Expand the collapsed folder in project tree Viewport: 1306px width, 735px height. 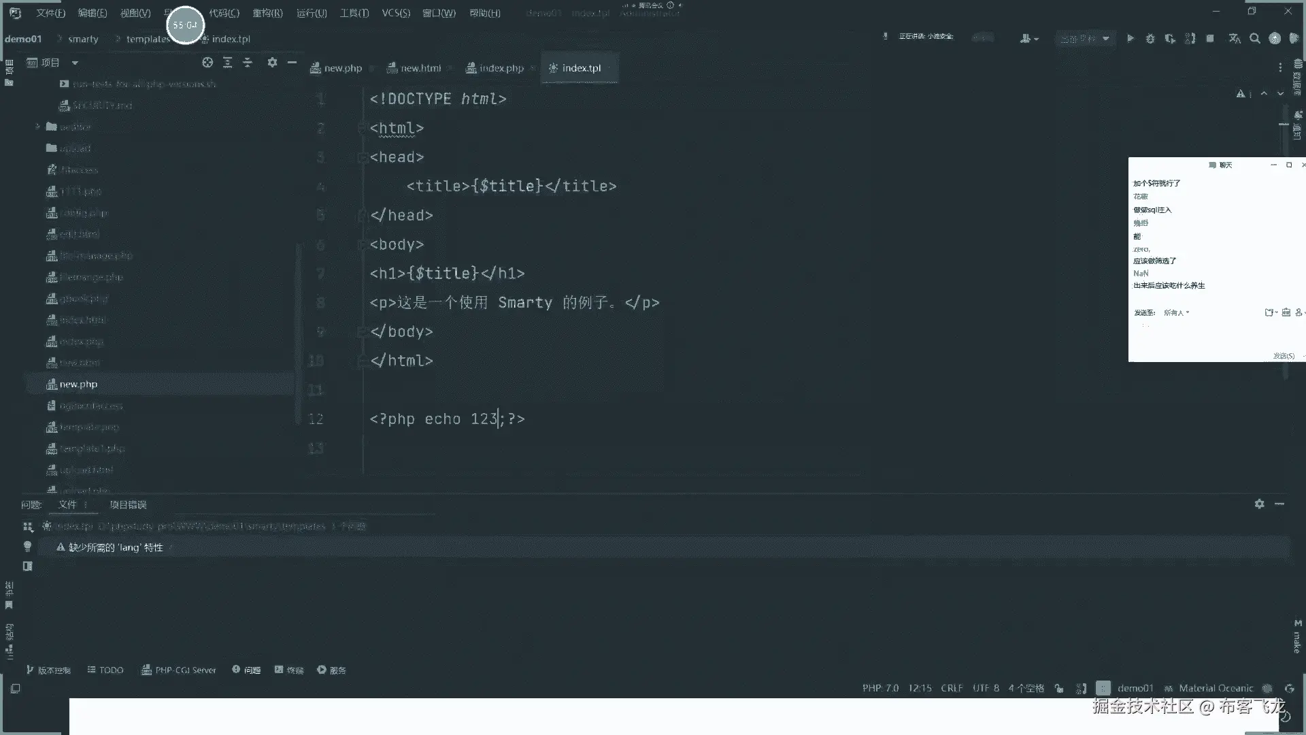pyautogui.click(x=38, y=127)
